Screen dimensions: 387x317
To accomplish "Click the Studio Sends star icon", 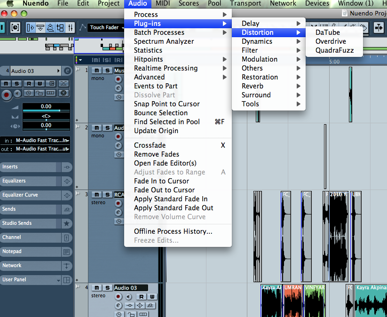I will pyautogui.click(x=67, y=223).
